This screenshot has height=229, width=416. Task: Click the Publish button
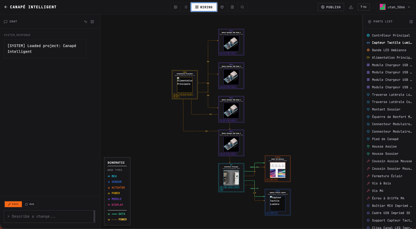[x=331, y=7]
